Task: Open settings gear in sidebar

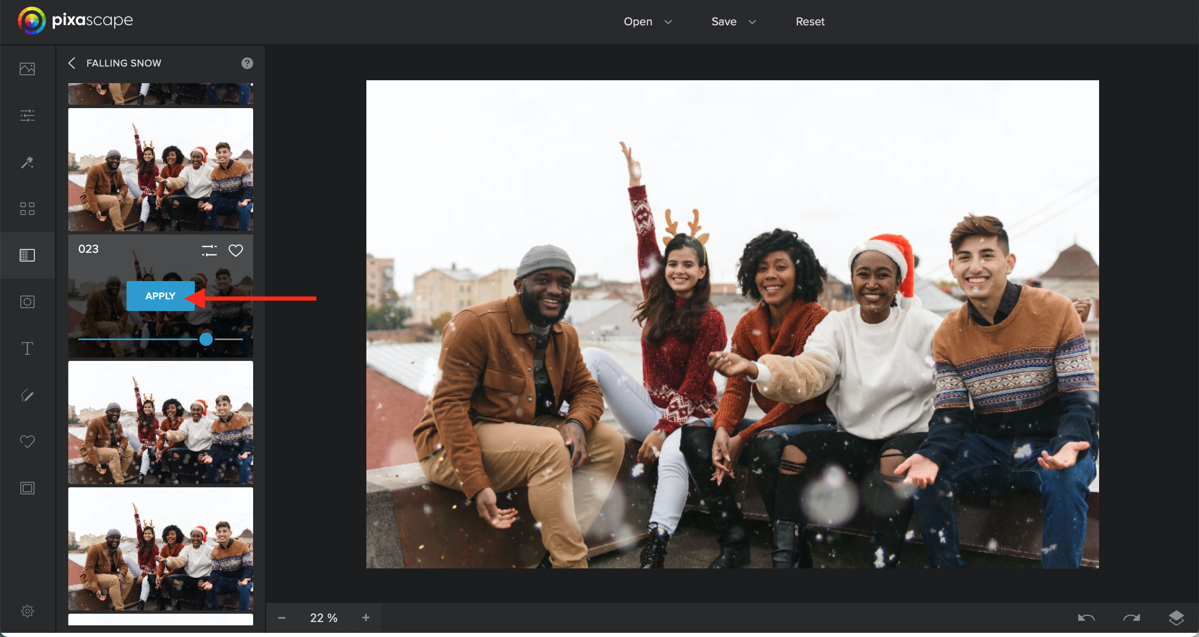Action: tap(27, 610)
